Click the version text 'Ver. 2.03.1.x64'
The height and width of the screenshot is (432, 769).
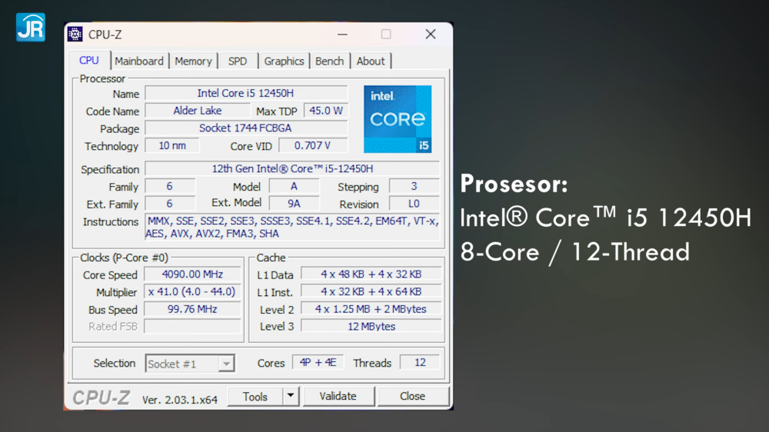(x=180, y=400)
